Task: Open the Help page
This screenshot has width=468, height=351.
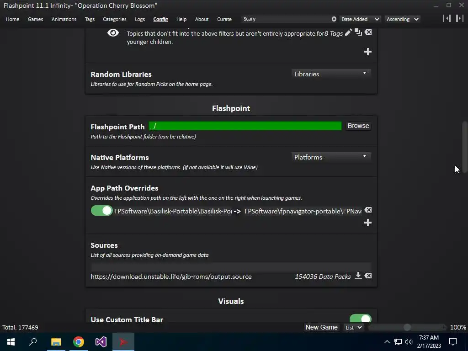Action: (x=181, y=19)
